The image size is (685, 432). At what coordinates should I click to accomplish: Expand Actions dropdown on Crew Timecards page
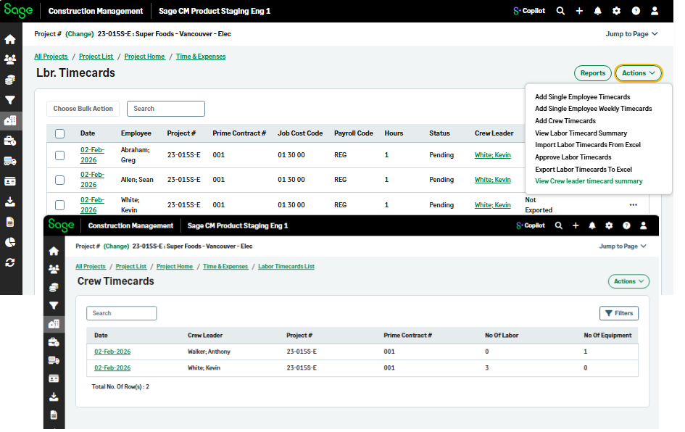(628, 281)
